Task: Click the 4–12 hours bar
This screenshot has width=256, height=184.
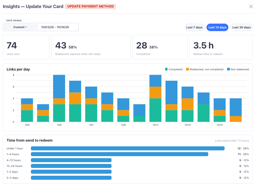Action: coord(71,160)
